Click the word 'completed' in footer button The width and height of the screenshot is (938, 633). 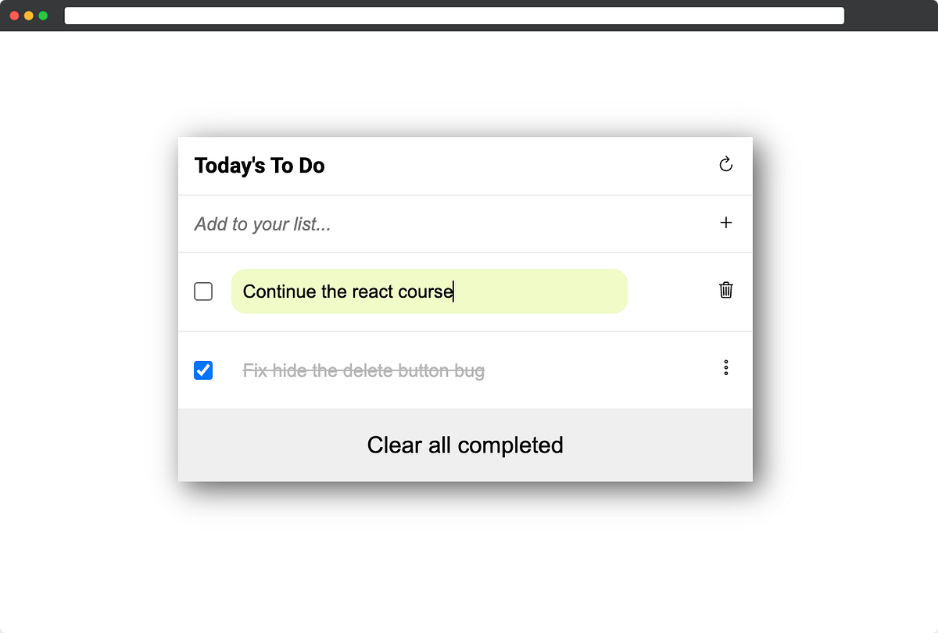pyautogui.click(x=510, y=445)
